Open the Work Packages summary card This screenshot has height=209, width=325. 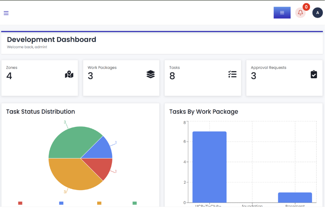[x=121, y=78]
